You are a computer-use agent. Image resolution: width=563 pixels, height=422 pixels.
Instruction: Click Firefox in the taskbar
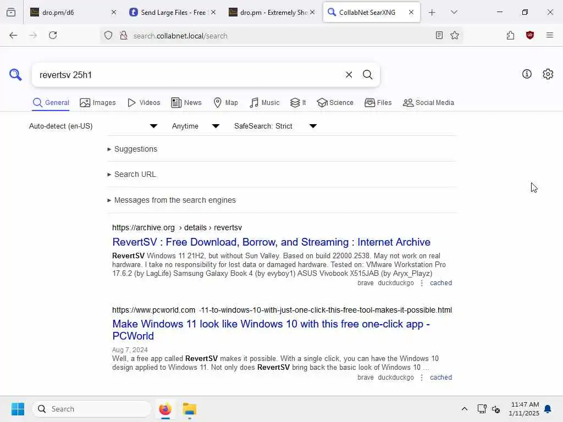(165, 409)
